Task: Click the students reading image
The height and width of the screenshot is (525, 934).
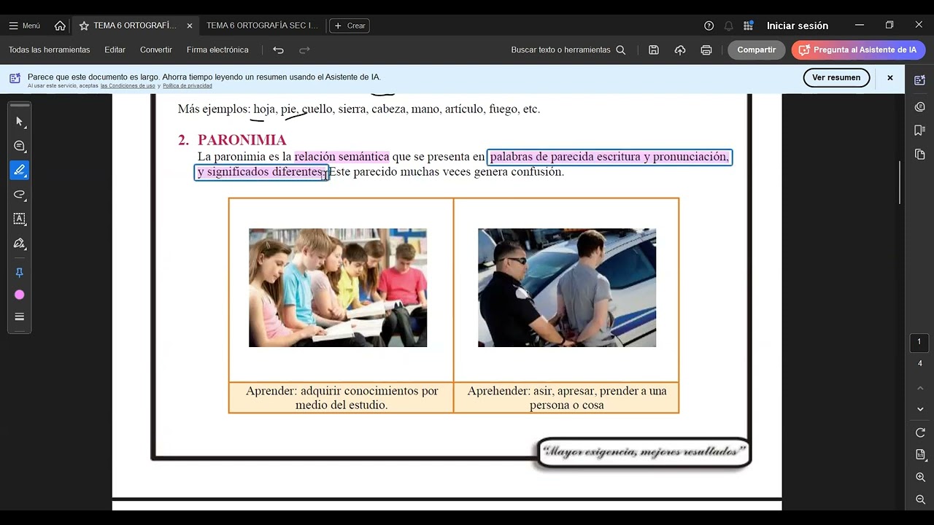Action: 338,288
